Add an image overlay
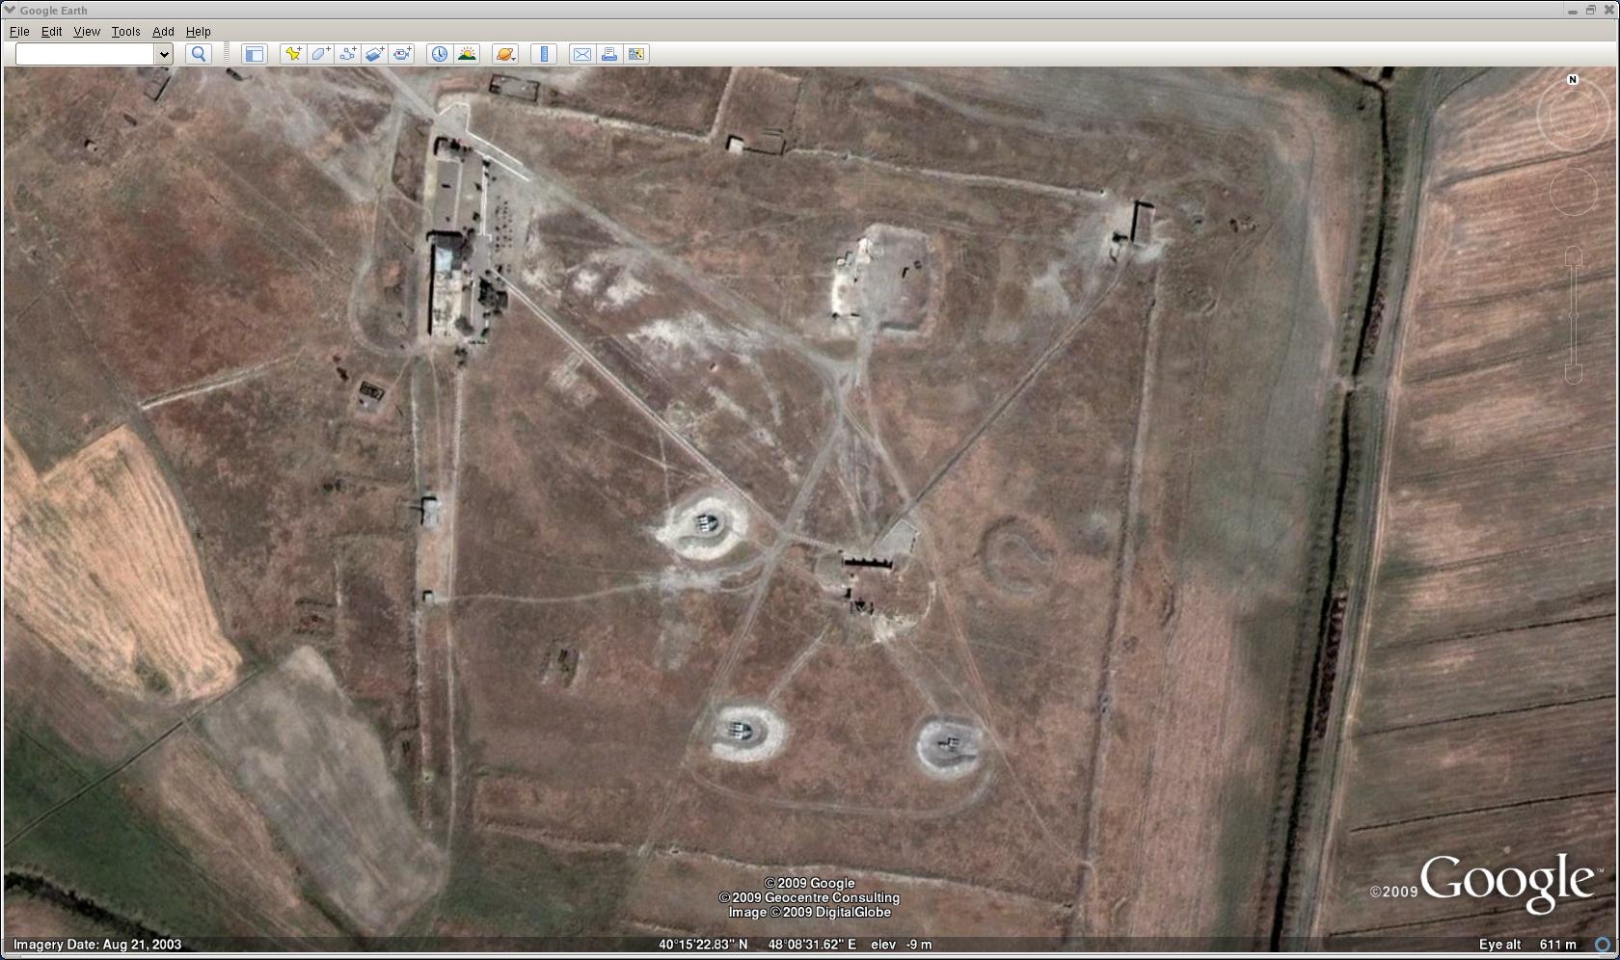Screen dimensions: 1620x960 tap(375, 54)
